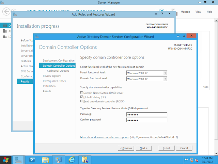Viewport: 218px width, 164px height.
Task: Select Results step in Add Roles wizard
Action: 25,81
